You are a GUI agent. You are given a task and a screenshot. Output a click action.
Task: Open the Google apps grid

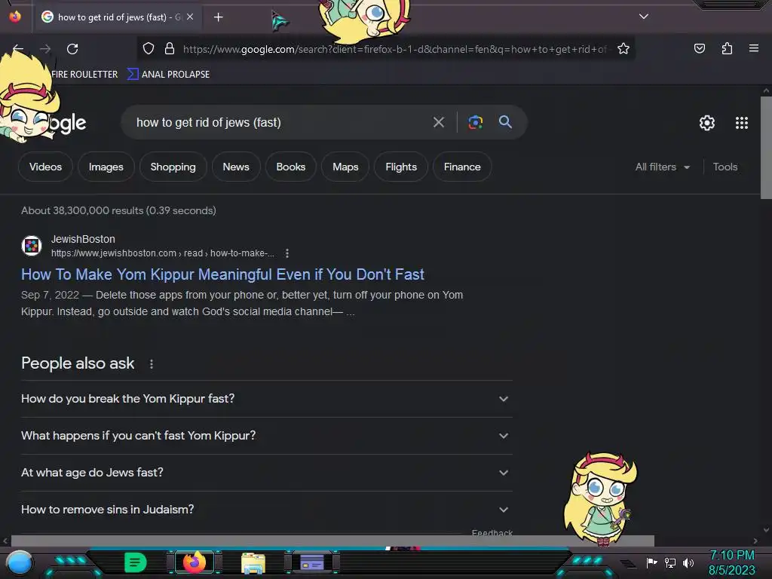tap(742, 123)
